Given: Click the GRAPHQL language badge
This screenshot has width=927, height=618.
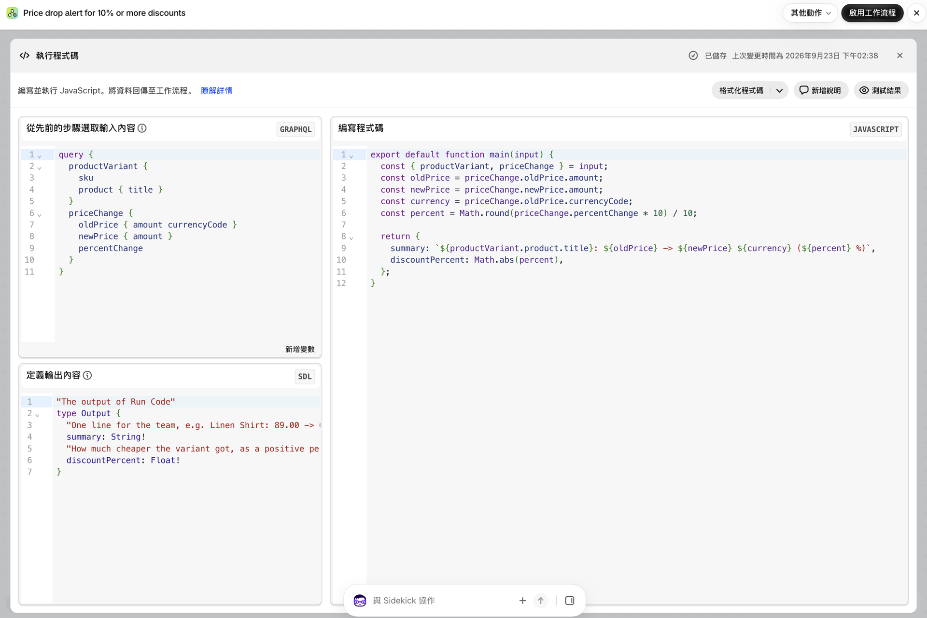Looking at the screenshot, I should (x=295, y=129).
